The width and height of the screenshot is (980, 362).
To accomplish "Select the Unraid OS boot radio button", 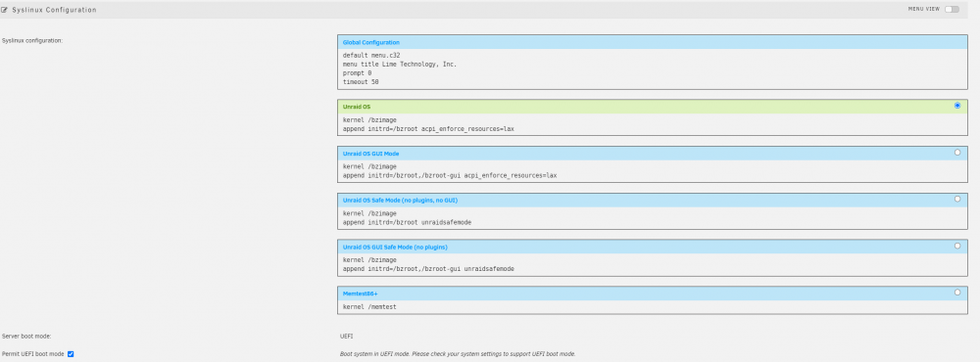I will (x=957, y=106).
